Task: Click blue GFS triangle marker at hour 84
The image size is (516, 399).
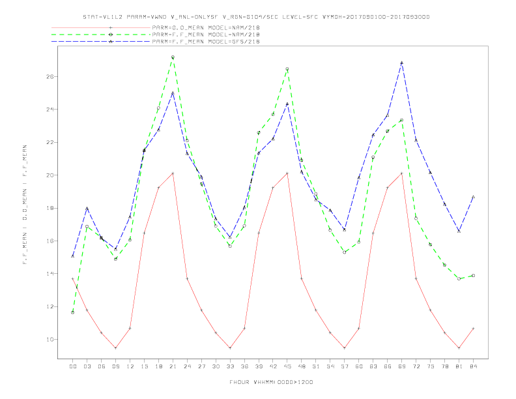Action: 473,197
